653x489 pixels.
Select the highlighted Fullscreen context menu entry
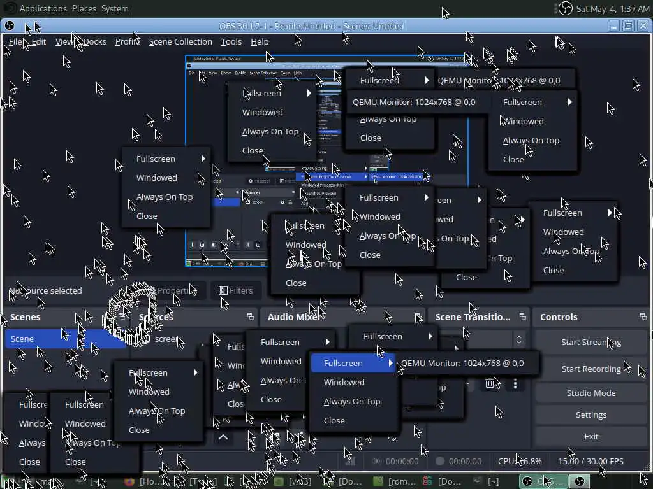[353, 363]
